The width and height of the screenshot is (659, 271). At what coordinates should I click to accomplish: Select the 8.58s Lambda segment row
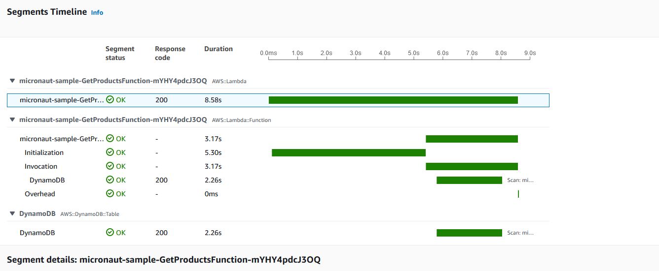click(x=278, y=100)
